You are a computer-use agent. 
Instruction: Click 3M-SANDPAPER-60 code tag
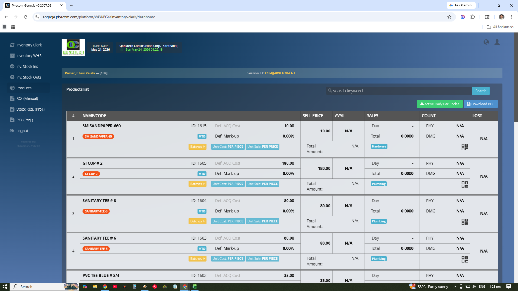pos(99,137)
